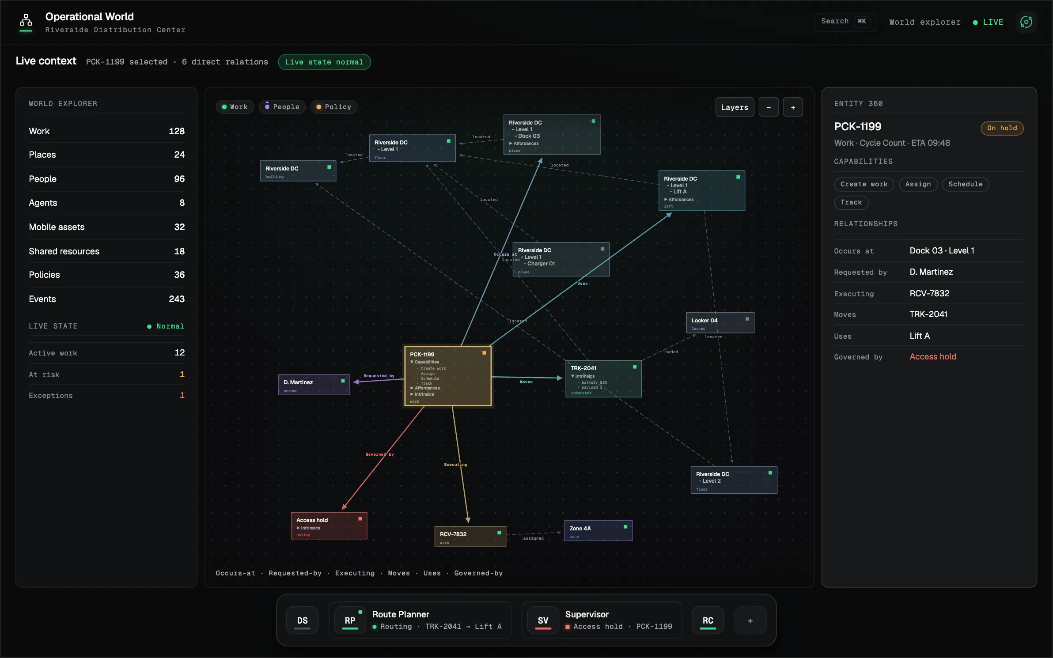Click status square on Charger 01 node
Viewport: 1053px width, 658px height.
point(602,249)
